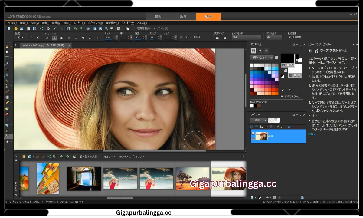This screenshot has height=218, width=363.
Task: Click the 詳細... link in Learning Center
Action: pyautogui.click(x=312, y=134)
